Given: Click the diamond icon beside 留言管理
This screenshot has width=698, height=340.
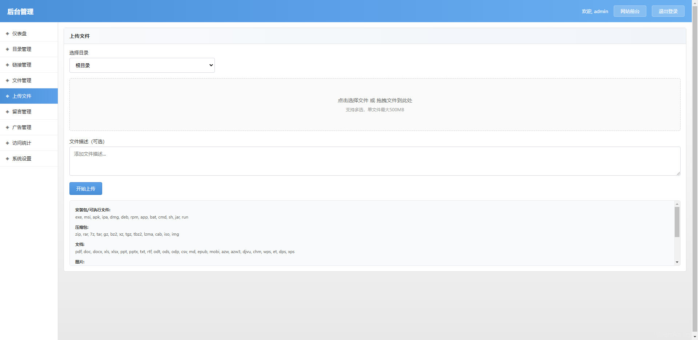Looking at the screenshot, I should tap(7, 112).
